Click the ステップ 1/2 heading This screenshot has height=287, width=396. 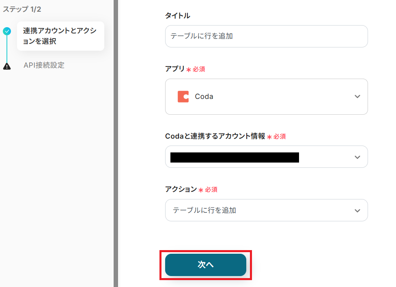point(22,9)
